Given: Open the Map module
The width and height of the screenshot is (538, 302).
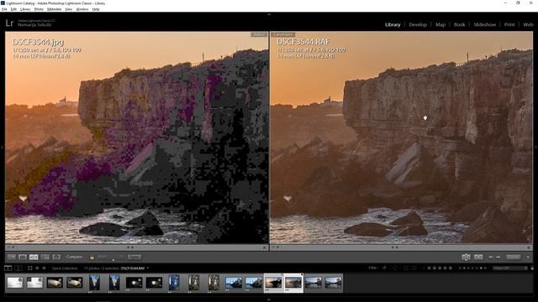Looking at the screenshot, I should tap(440, 24).
